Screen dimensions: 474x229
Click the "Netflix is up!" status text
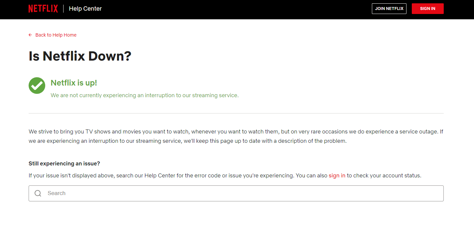pos(74,83)
